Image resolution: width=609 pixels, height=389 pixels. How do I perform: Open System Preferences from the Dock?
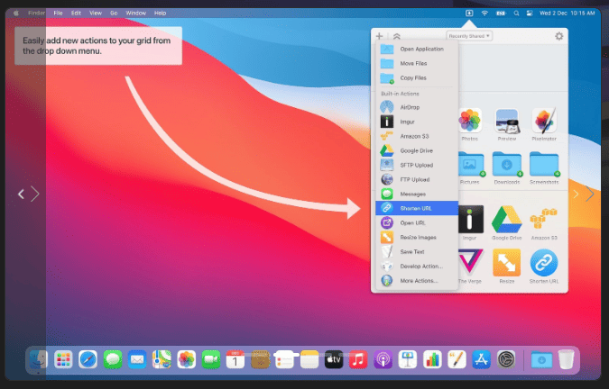pyautogui.click(x=506, y=360)
